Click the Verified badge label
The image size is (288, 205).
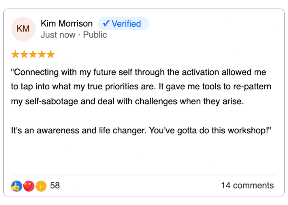pos(126,24)
